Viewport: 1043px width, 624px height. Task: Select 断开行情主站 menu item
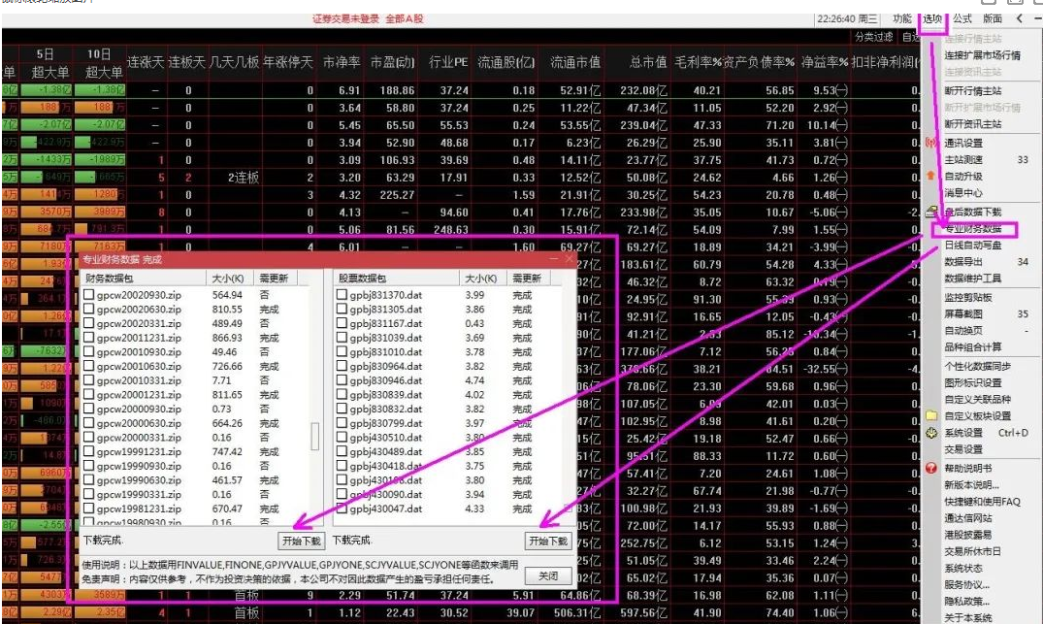pos(972,90)
